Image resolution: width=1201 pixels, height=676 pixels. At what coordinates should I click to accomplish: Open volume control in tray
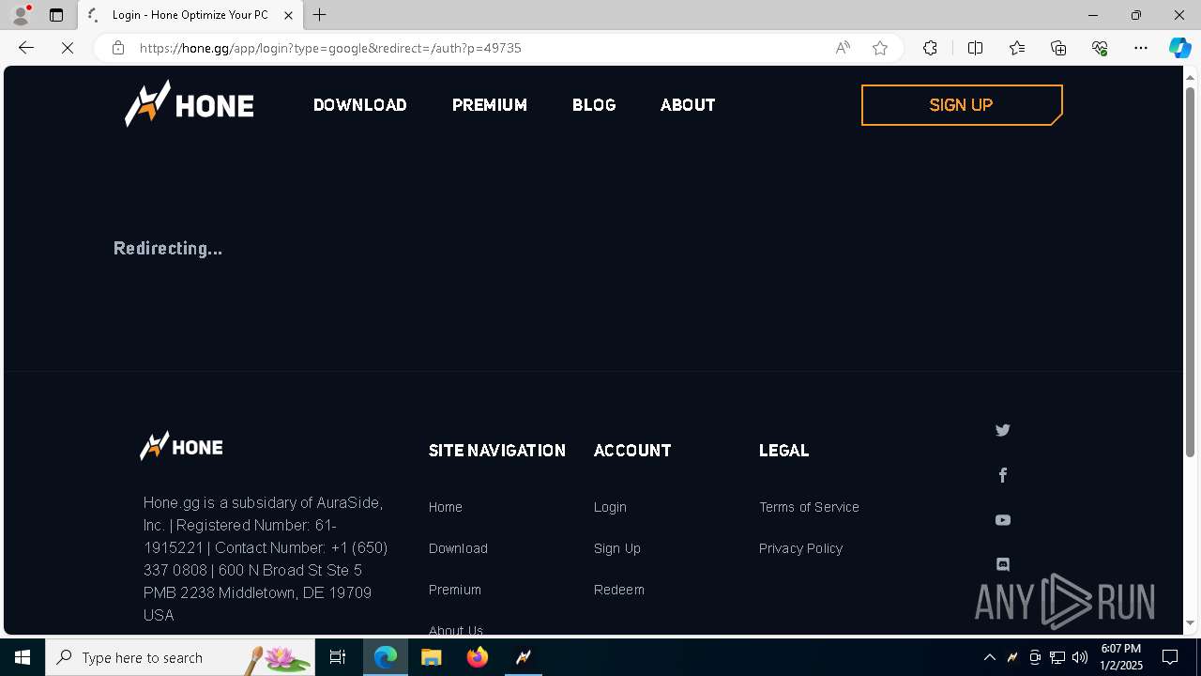click(x=1080, y=657)
